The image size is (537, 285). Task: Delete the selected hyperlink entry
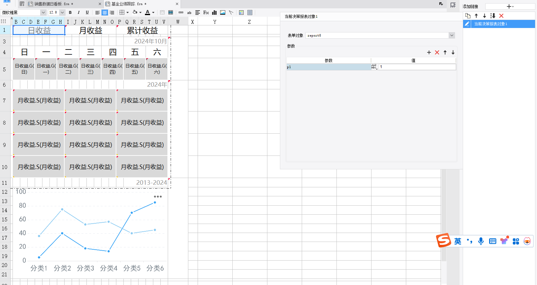[x=501, y=16]
